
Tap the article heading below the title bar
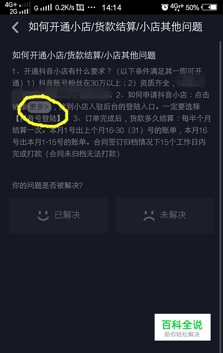(x=84, y=55)
